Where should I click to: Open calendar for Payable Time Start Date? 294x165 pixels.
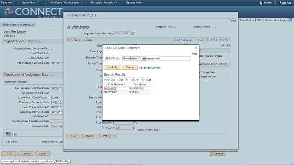132,33
